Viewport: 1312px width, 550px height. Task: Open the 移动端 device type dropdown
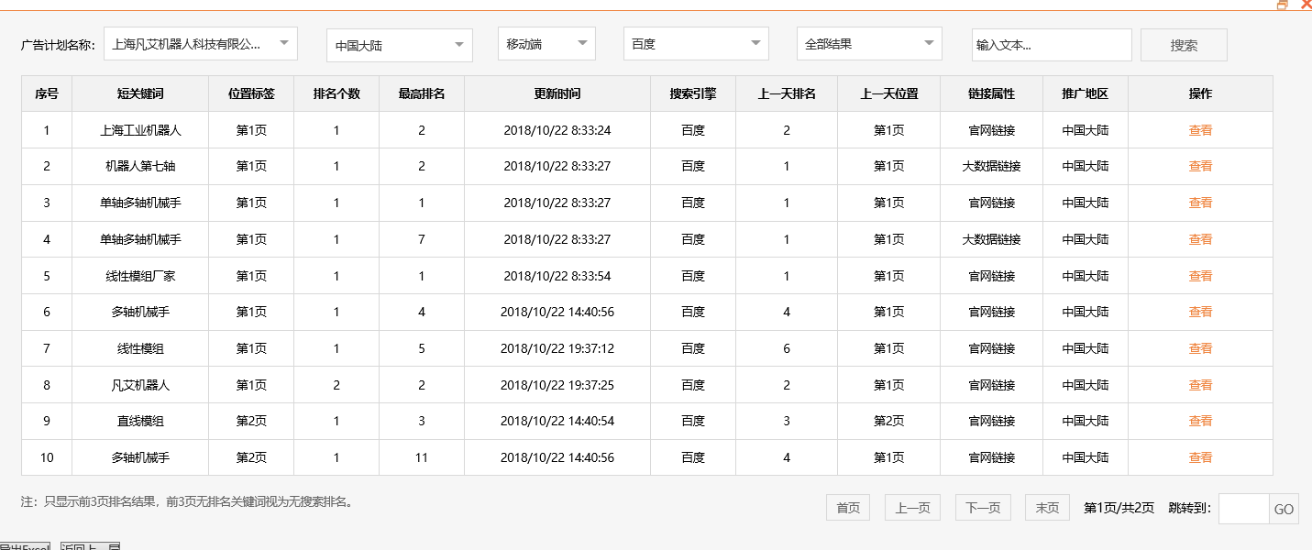[x=546, y=43]
